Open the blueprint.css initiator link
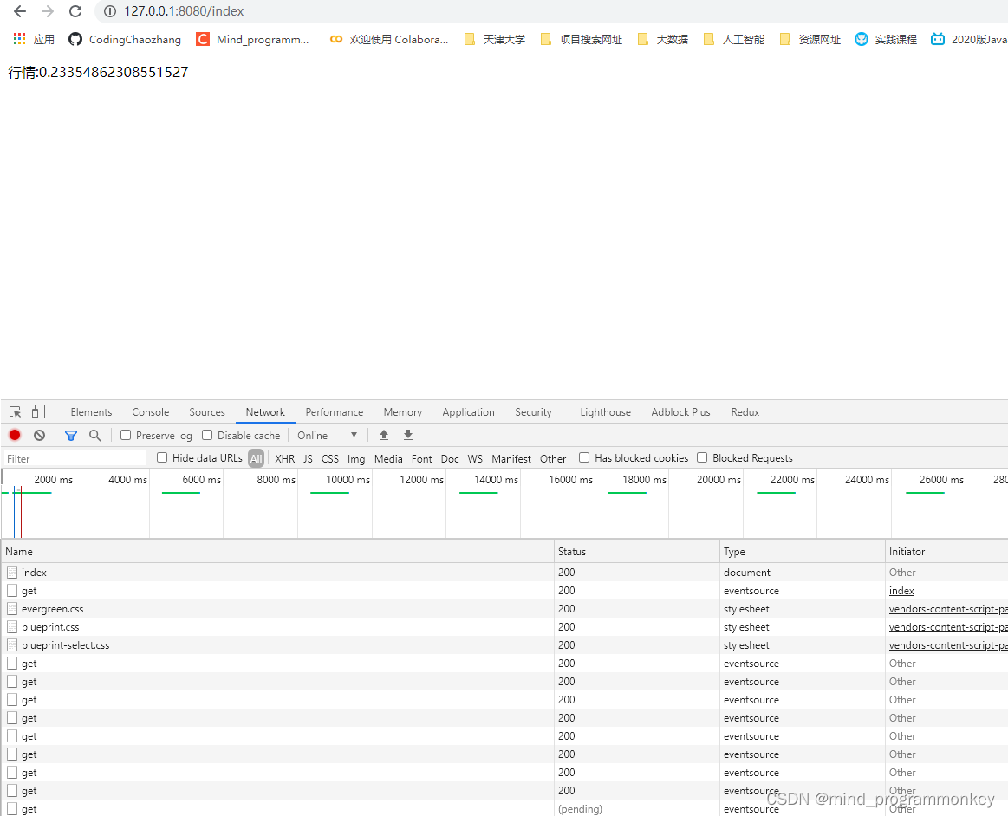This screenshot has width=1008, height=816. [x=947, y=626]
